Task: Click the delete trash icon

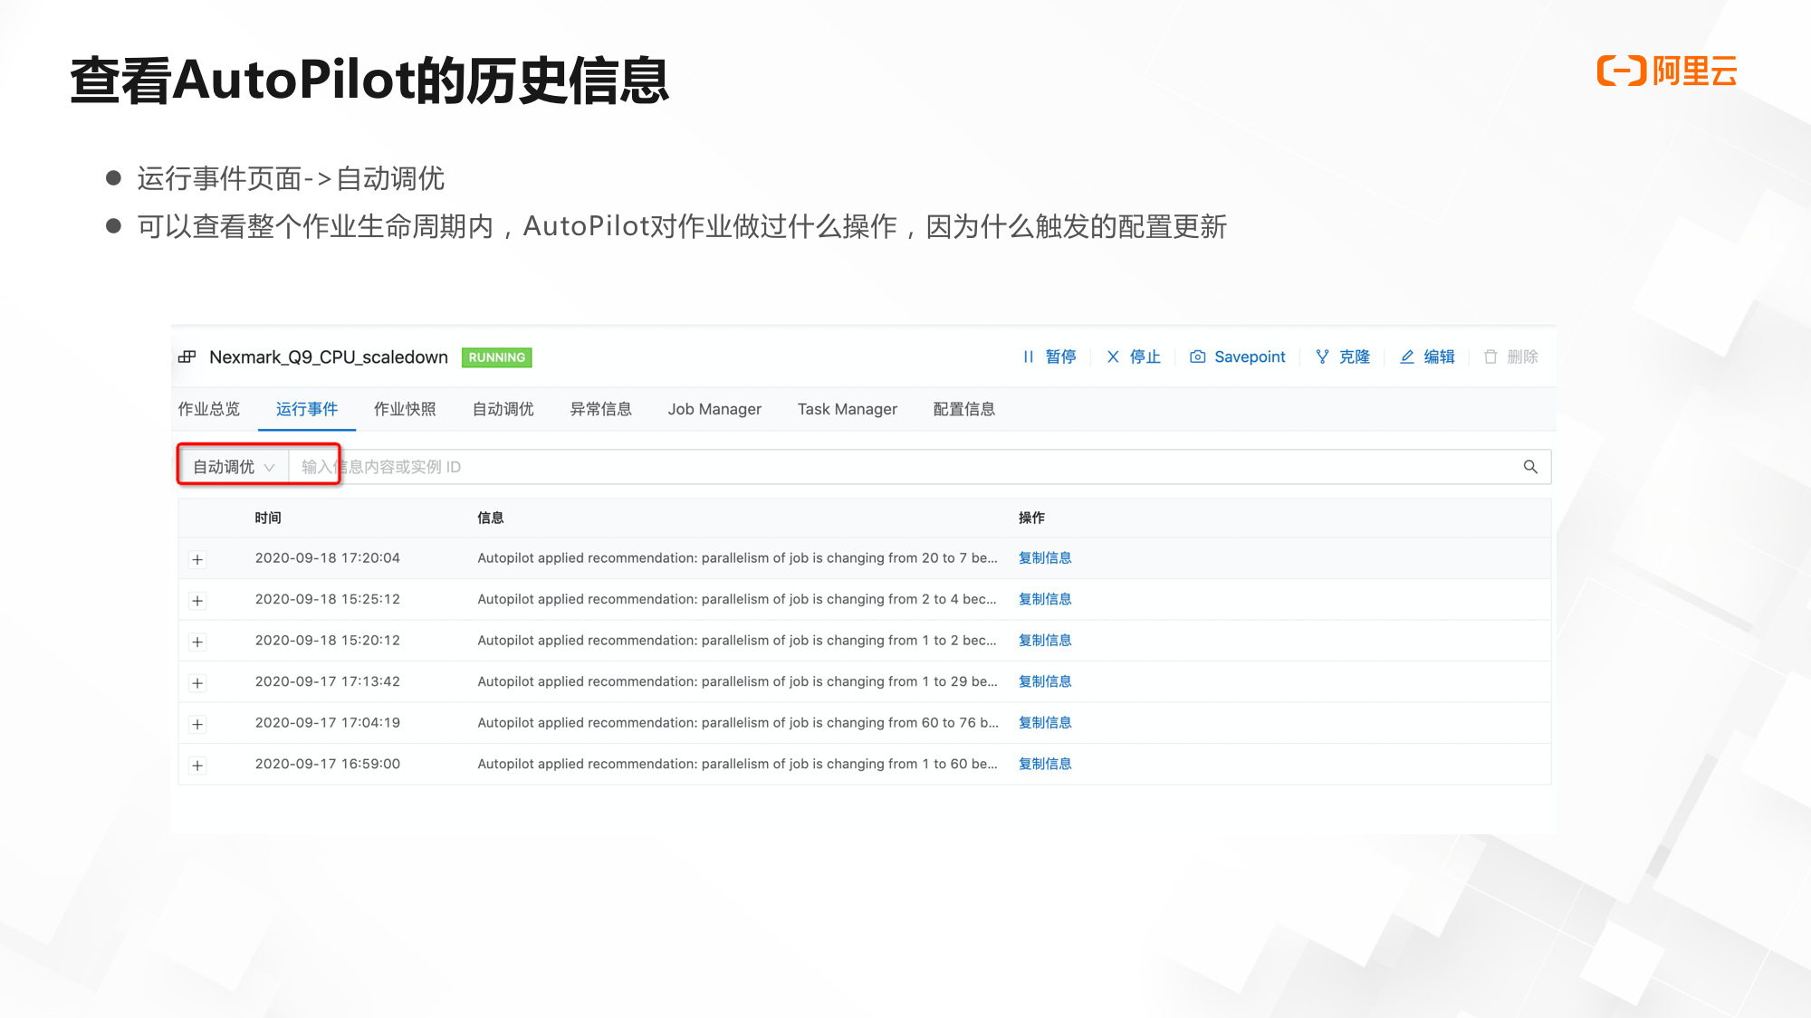Action: 1490,357
